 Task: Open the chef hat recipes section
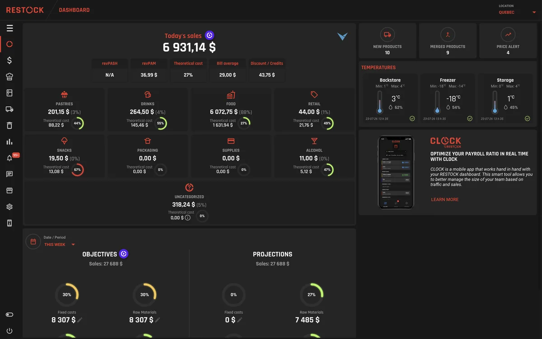click(9, 77)
